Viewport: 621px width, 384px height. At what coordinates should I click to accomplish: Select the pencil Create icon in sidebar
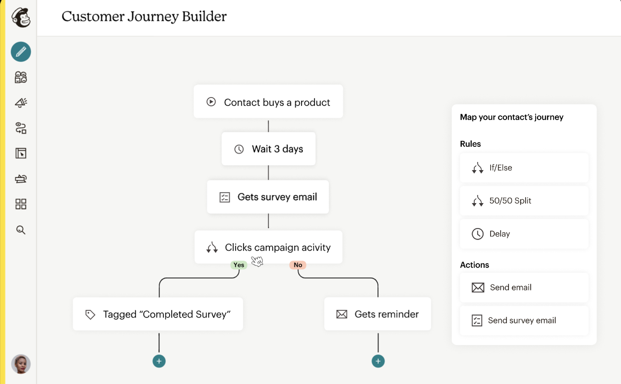pos(21,52)
